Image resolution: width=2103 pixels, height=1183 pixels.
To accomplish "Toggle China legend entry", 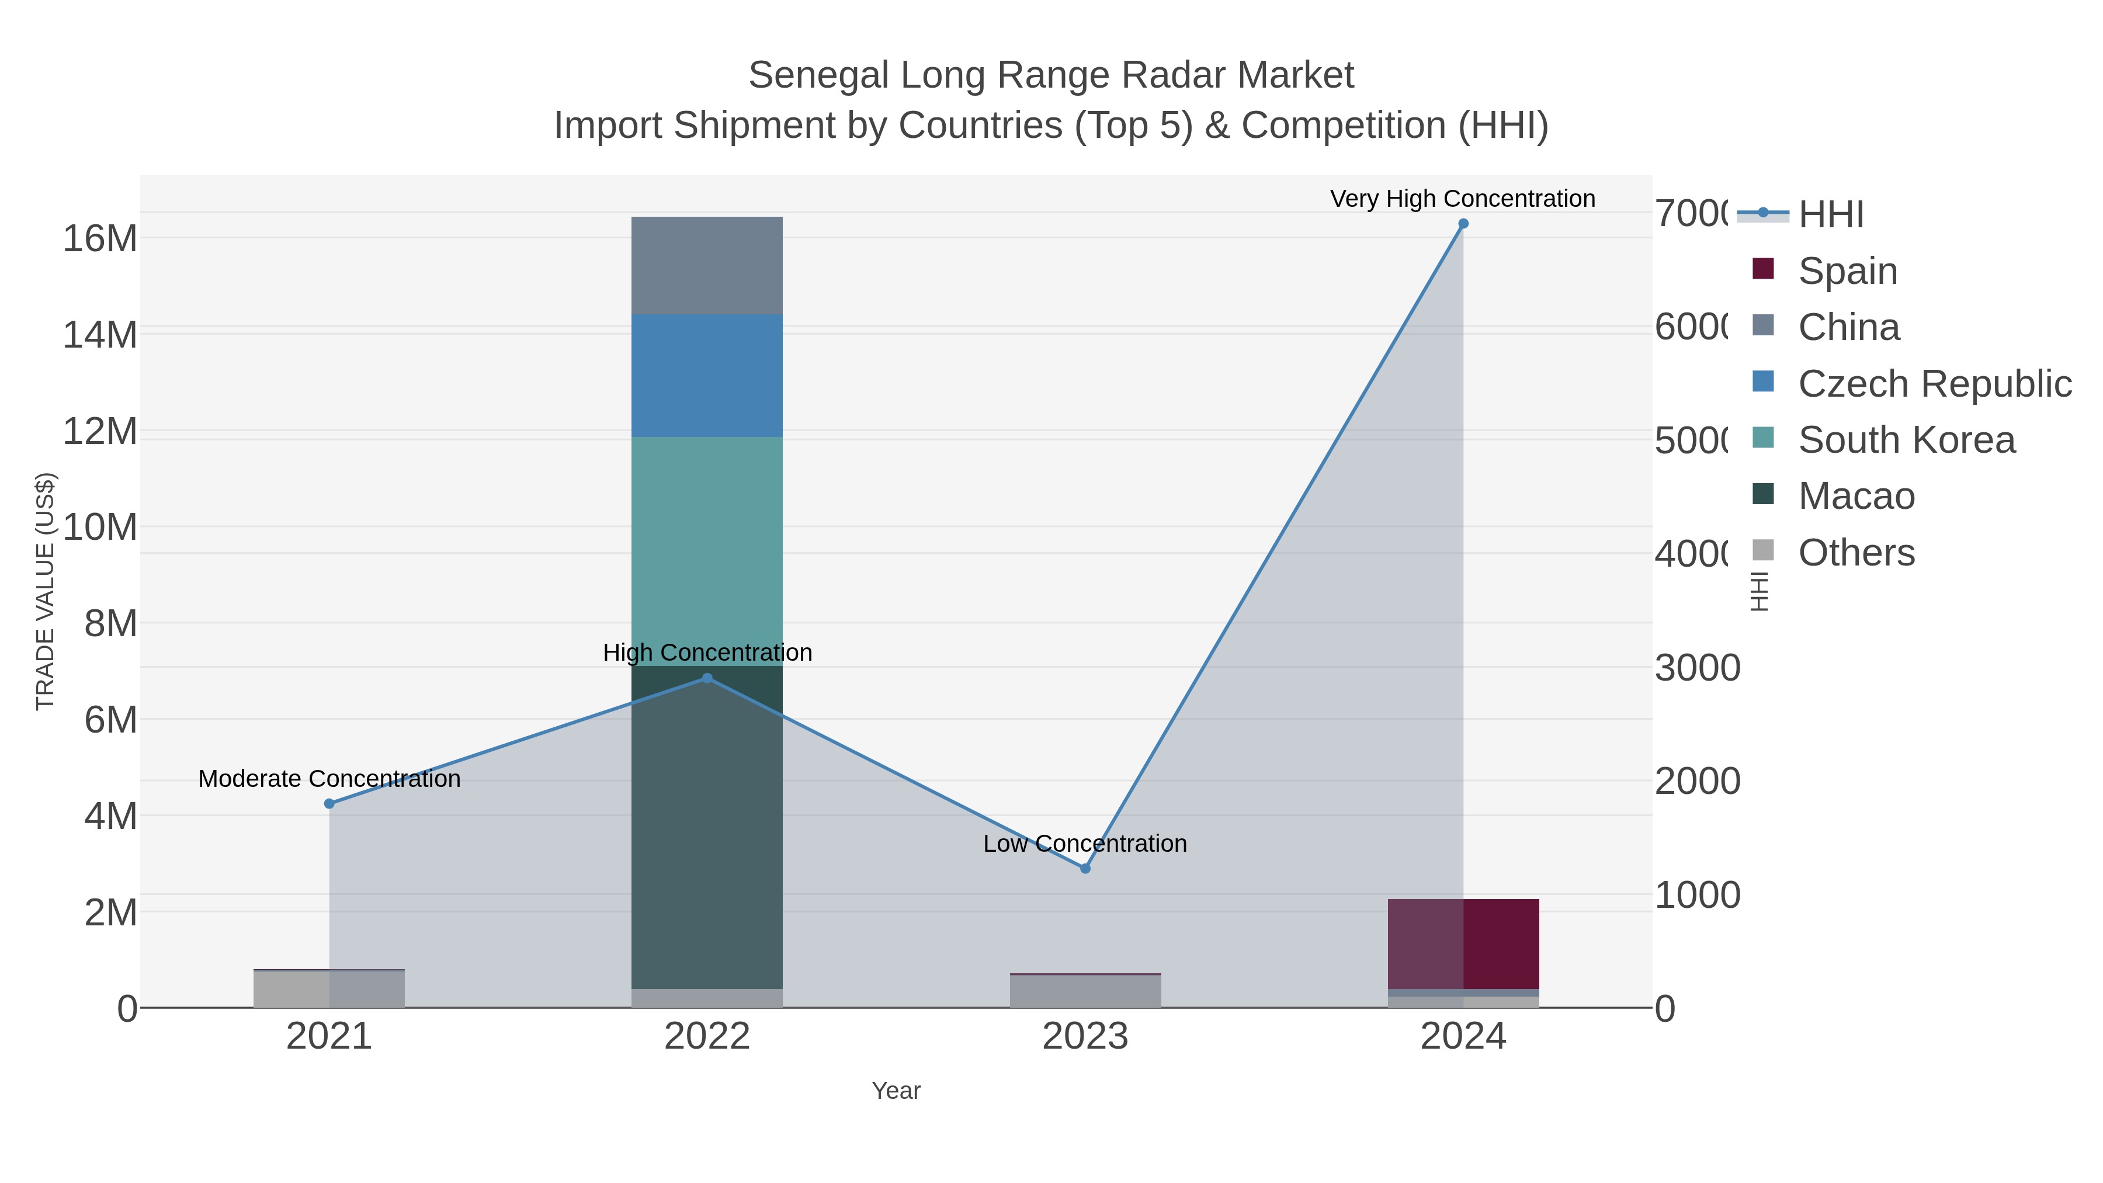I will pyautogui.click(x=1826, y=327).
